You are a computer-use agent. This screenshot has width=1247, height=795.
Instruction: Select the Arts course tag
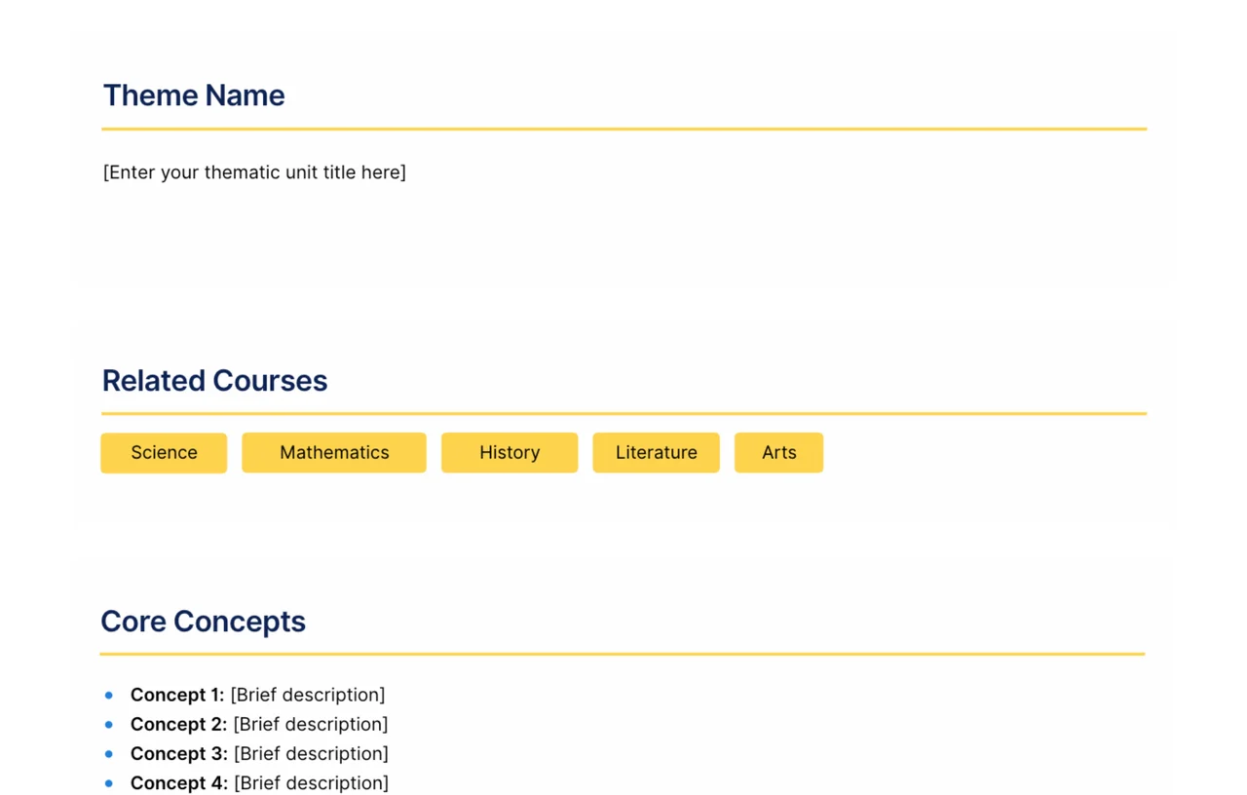(778, 452)
